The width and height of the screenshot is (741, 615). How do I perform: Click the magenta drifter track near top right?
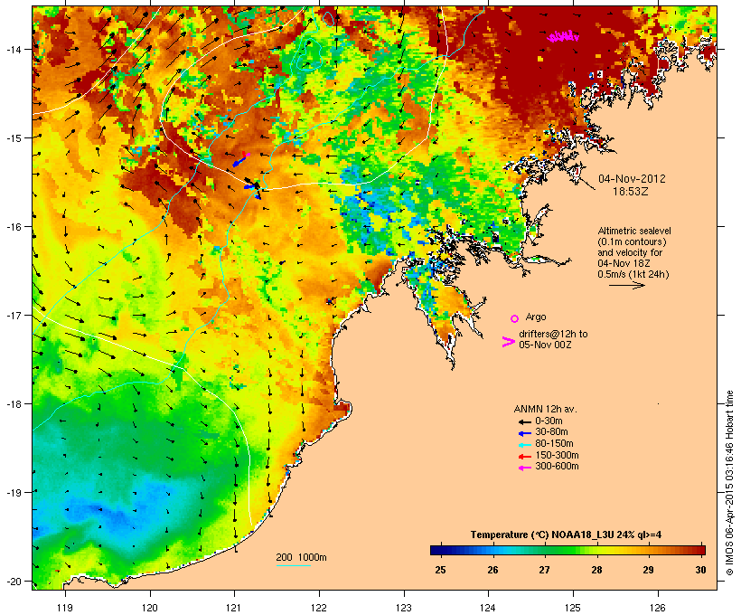[x=563, y=36]
